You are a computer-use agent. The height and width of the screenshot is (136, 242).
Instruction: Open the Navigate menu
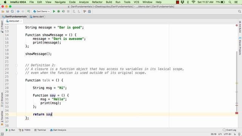click(60, 2)
